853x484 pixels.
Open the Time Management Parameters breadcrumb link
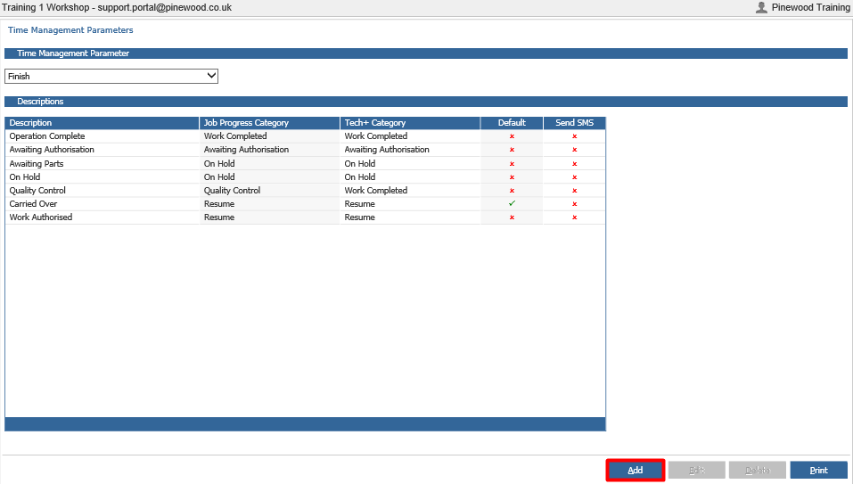70,30
